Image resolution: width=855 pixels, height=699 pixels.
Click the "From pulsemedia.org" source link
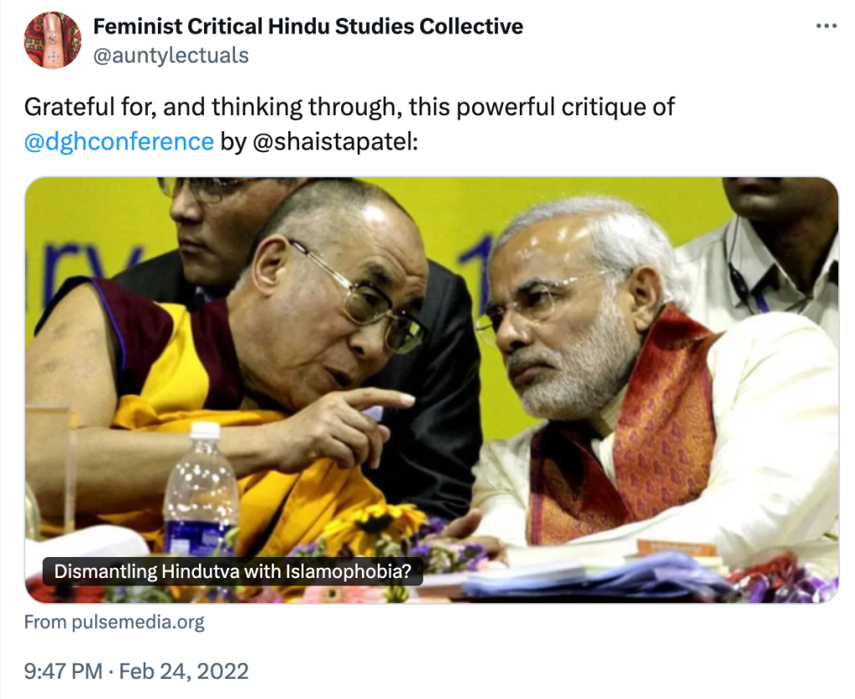[114, 622]
